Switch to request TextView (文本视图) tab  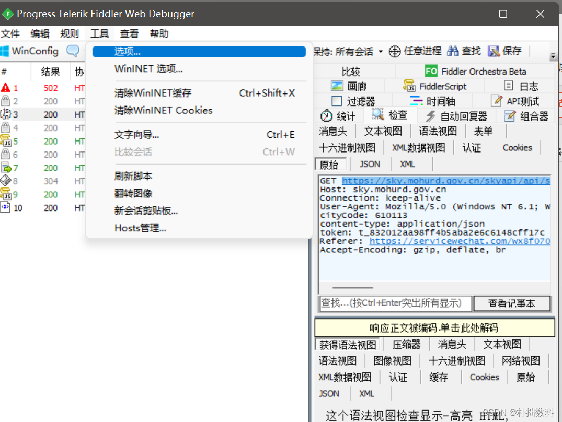[383, 132]
